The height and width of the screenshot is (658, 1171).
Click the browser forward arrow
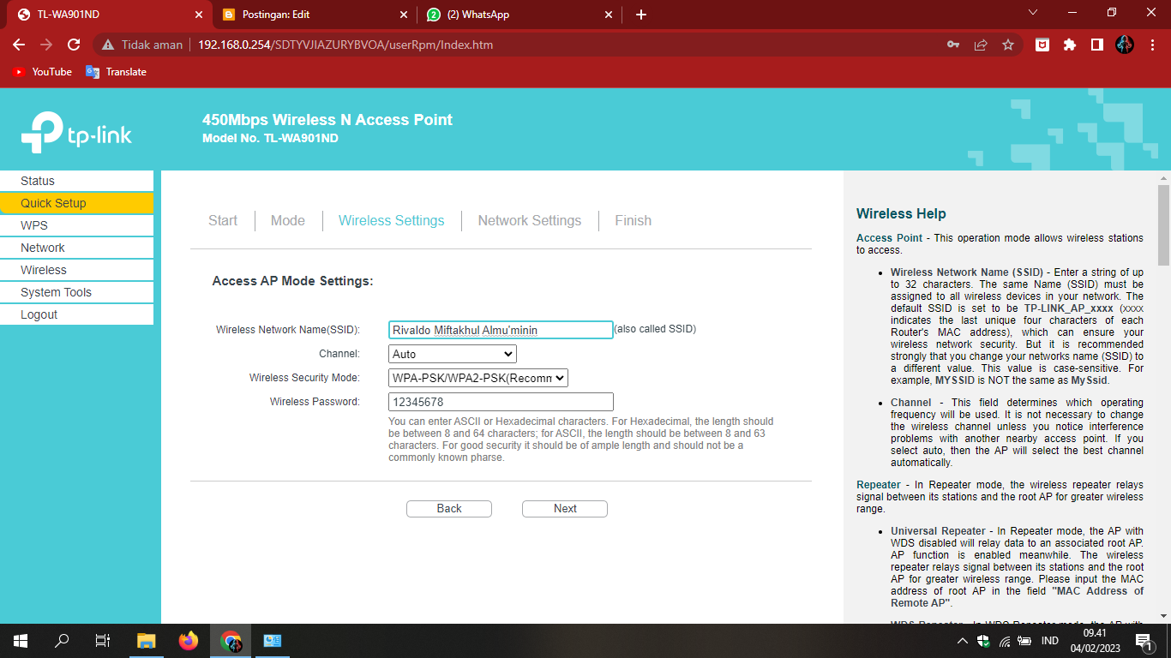pos(46,45)
